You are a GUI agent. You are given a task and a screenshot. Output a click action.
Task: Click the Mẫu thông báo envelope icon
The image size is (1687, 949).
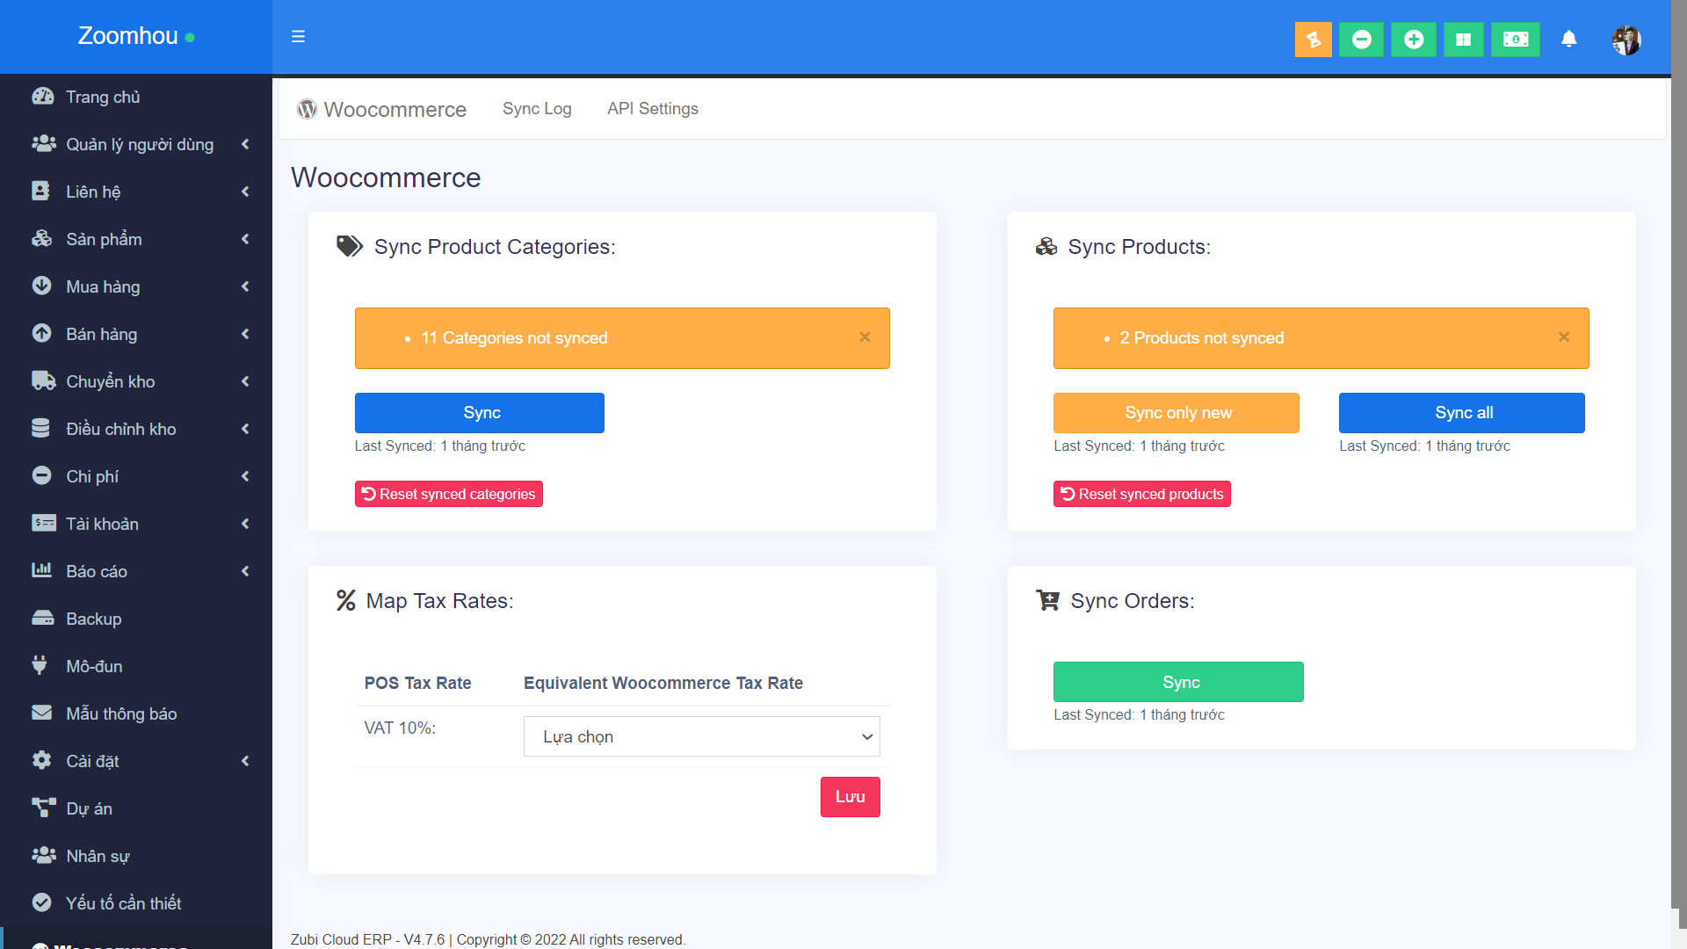point(41,714)
